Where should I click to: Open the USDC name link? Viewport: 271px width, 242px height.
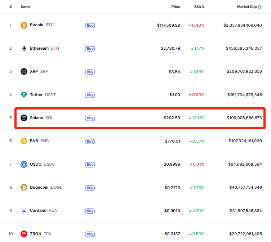(x=43, y=164)
